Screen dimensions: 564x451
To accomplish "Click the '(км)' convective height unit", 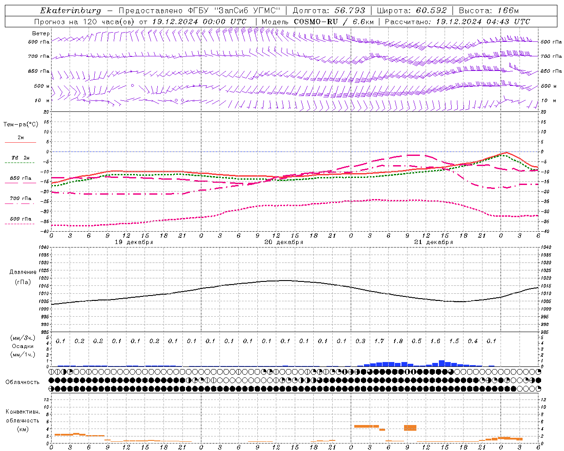I will [x=23, y=429].
